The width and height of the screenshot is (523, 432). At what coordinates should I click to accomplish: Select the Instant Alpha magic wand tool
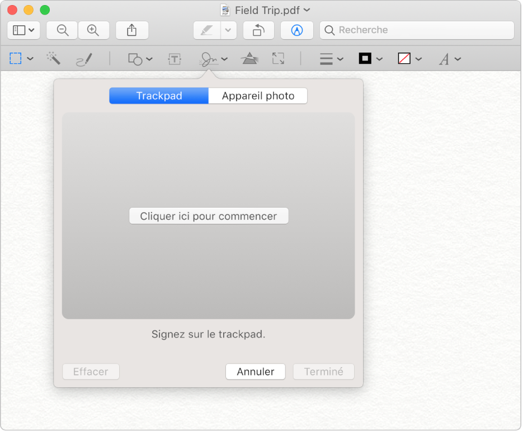[53, 59]
